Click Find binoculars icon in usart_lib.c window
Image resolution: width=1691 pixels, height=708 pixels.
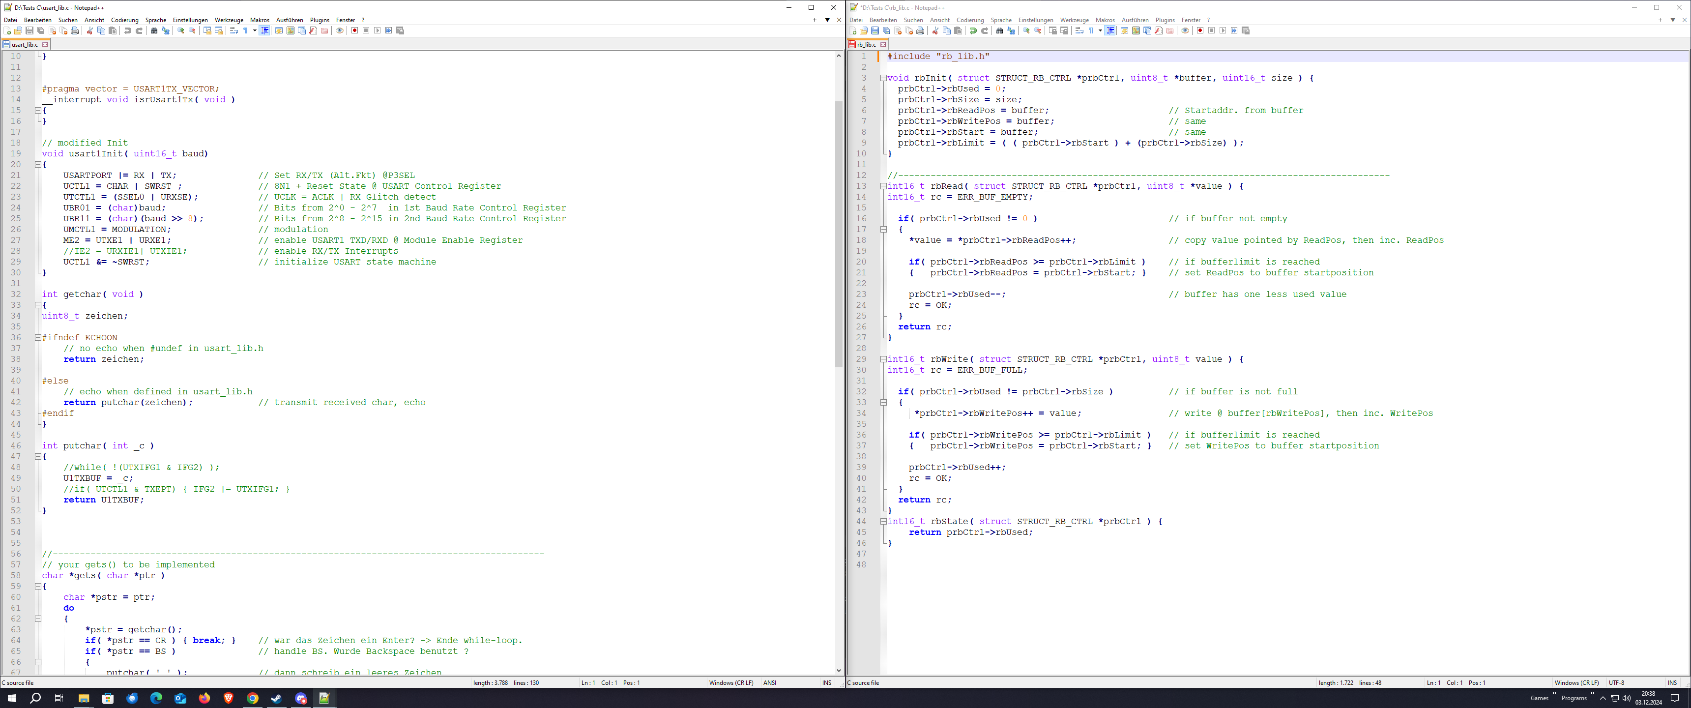[154, 31]
